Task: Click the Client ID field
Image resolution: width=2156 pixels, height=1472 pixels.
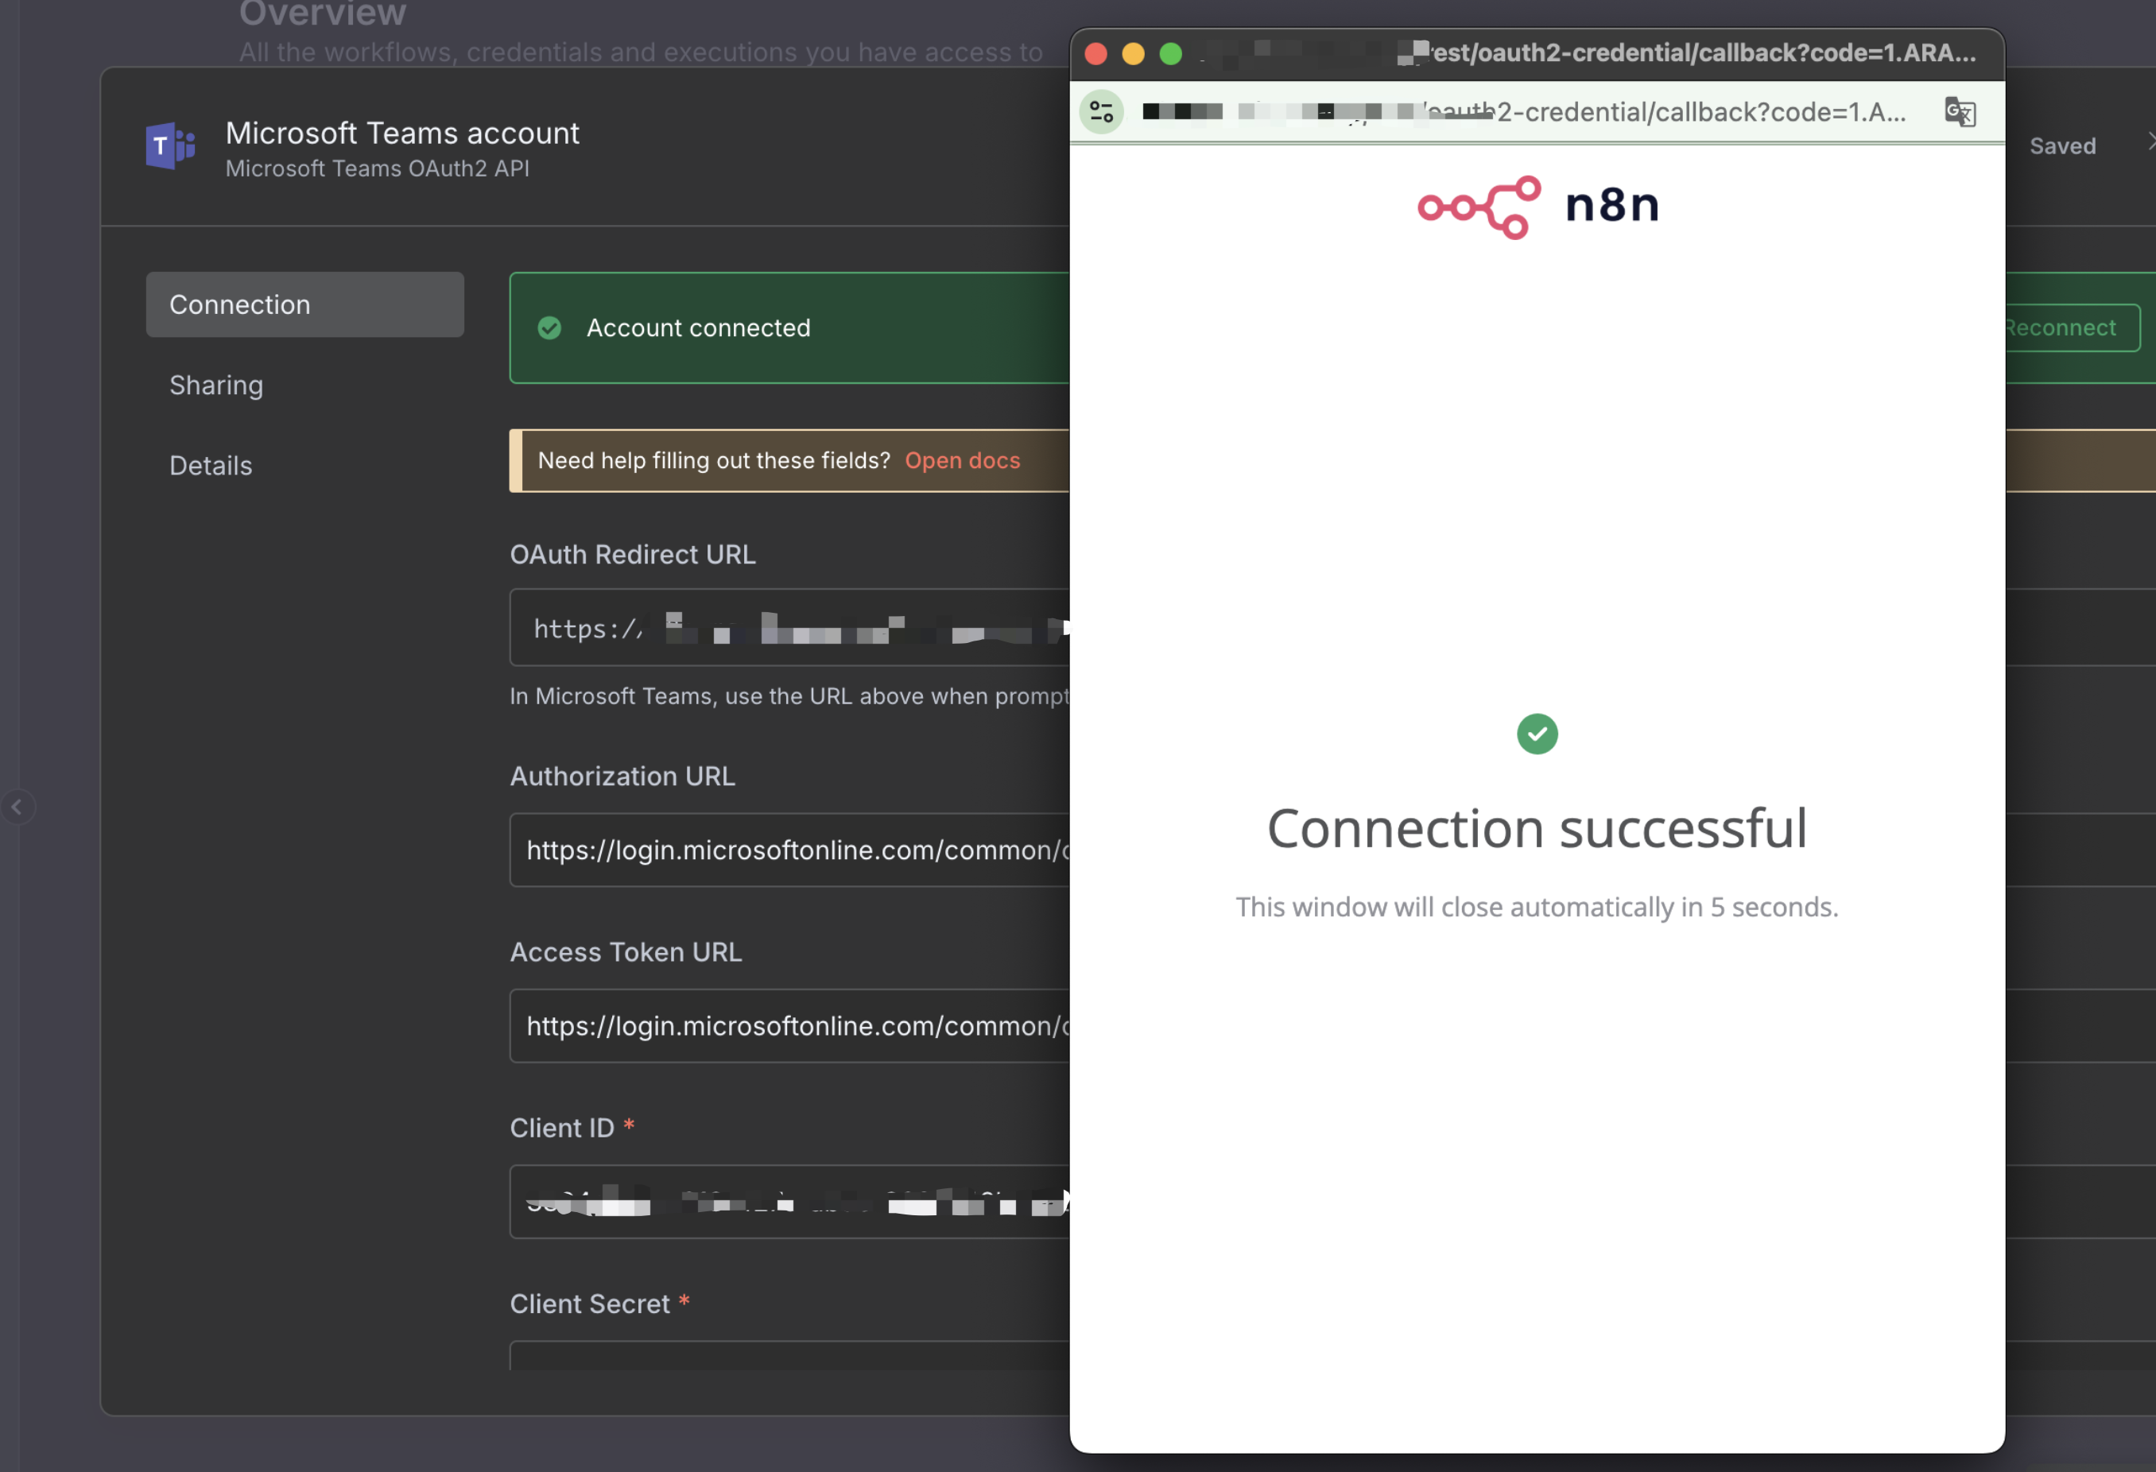Action: [789, 1202]
